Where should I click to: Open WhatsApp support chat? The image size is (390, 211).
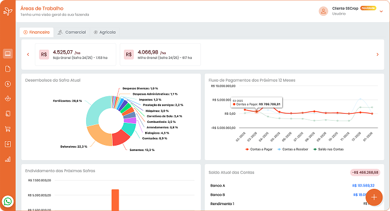tap(8, 201)
